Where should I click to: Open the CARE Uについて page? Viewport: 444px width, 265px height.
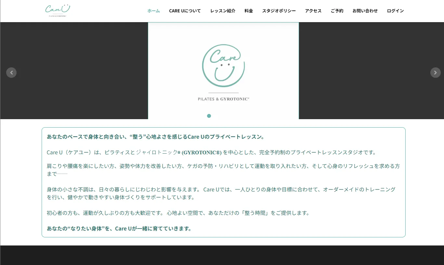coord(185,11)
